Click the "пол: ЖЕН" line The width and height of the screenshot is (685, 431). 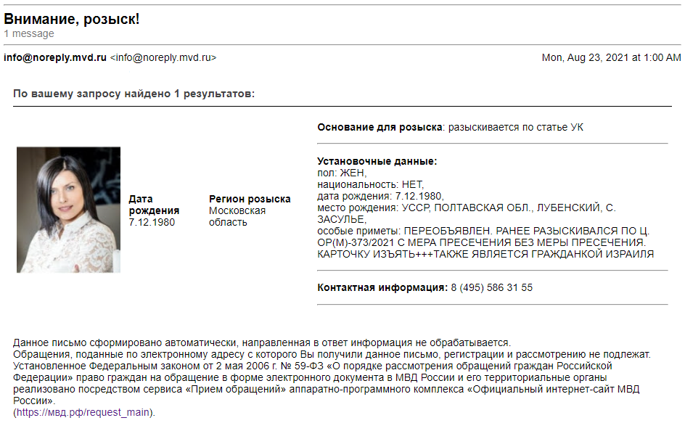point(342,173)
